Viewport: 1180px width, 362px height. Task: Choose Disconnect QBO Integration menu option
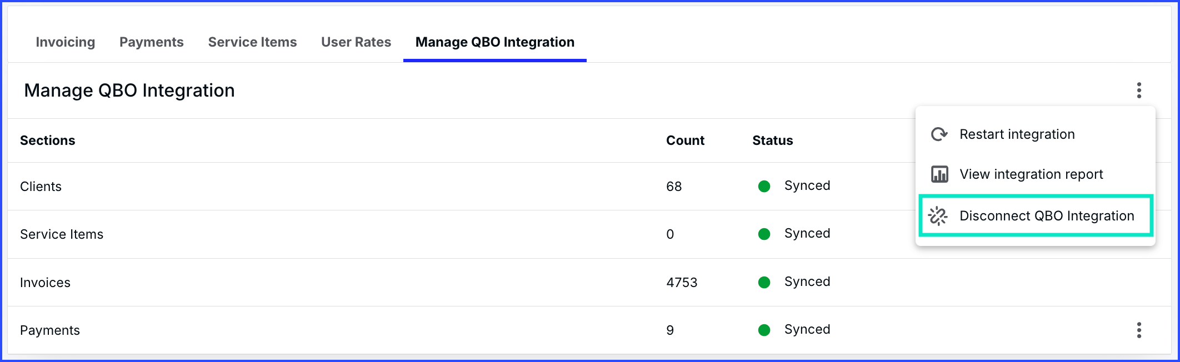pos(1036,216)
